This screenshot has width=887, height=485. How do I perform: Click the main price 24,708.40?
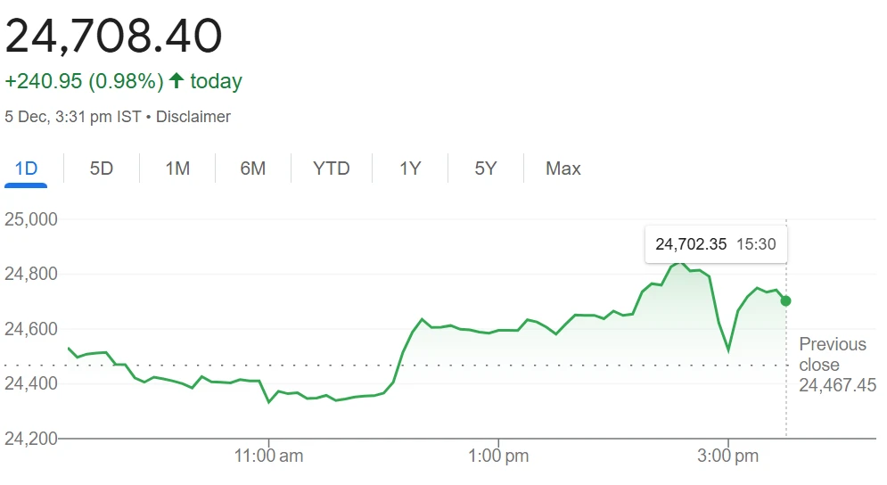point(114,37)
